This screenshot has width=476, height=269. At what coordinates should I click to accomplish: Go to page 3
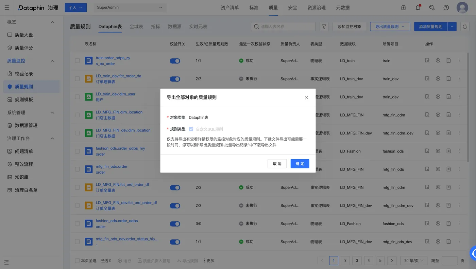point(357,261)
